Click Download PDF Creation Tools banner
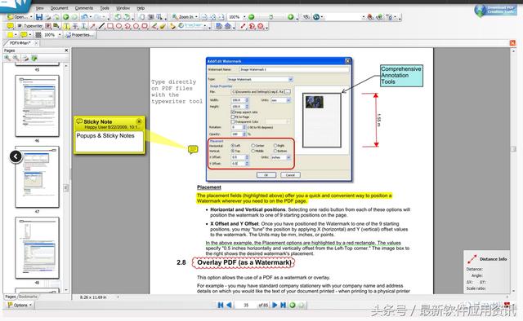The width and height of the screenshot is (523, 321). [495, 10]
